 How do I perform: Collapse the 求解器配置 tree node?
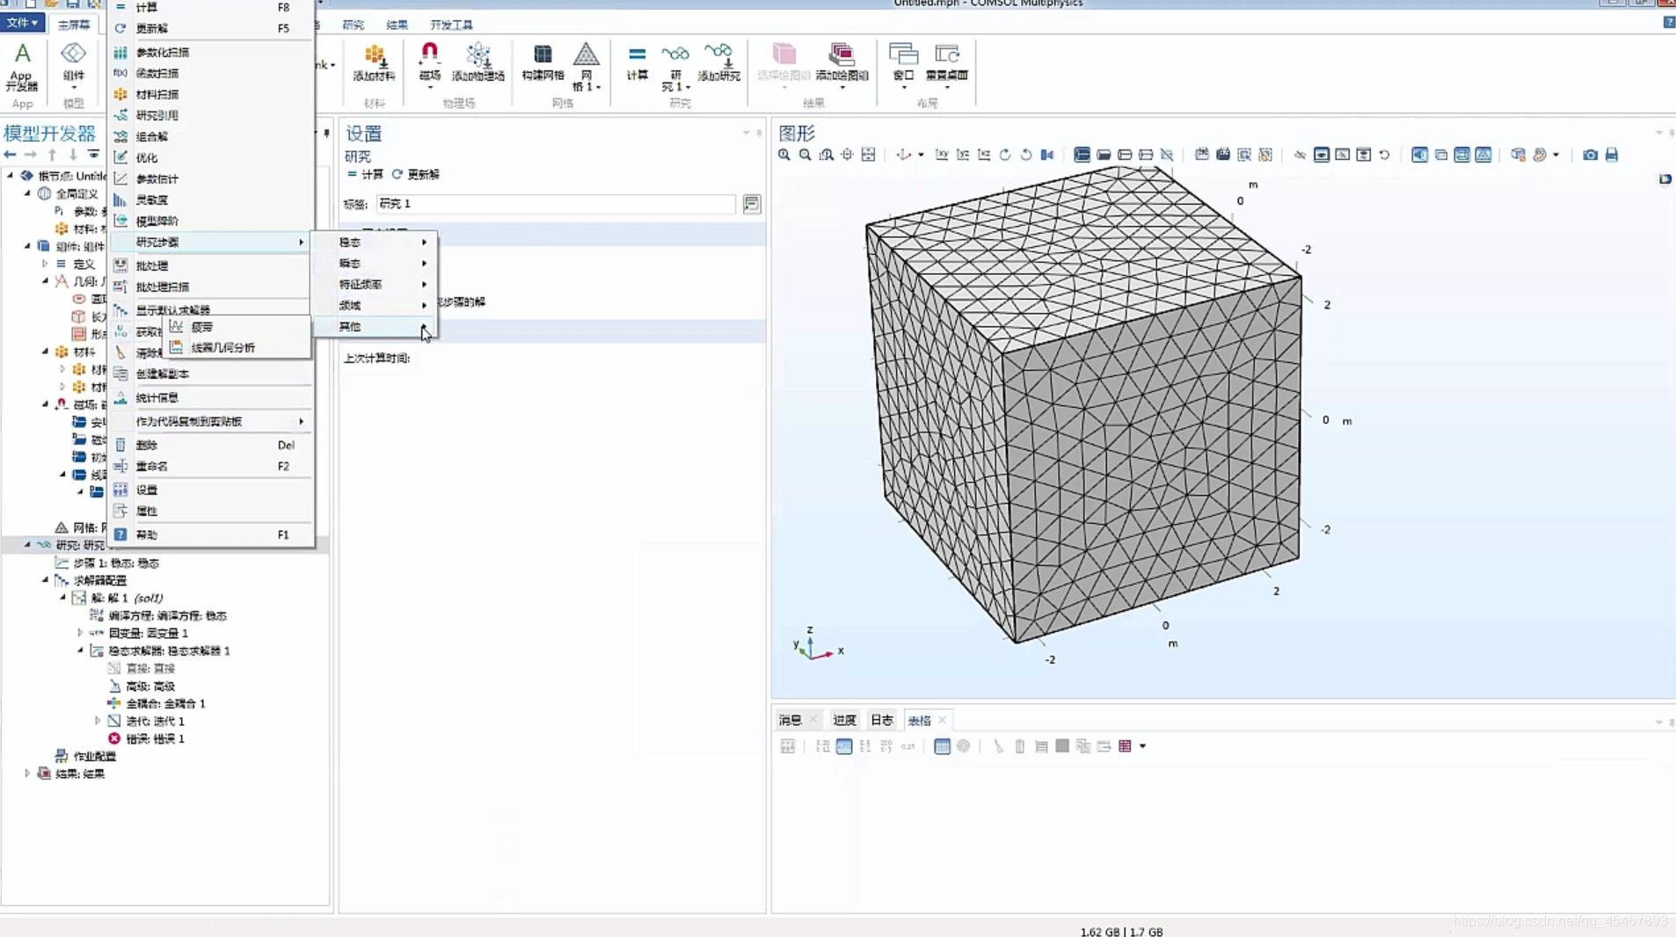tap(45, 580)
